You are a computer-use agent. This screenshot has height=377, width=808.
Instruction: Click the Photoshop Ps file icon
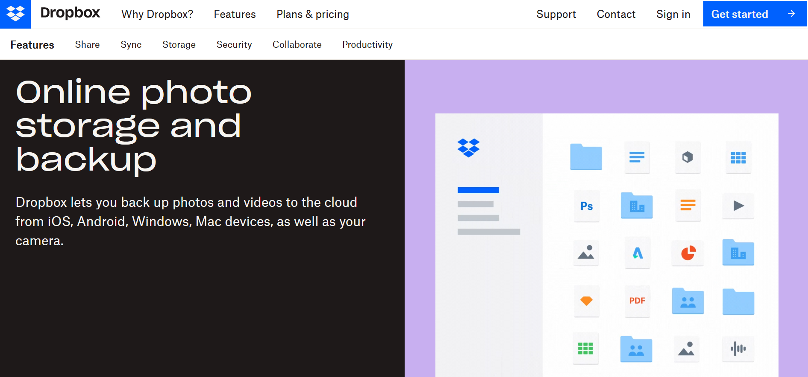586,206
